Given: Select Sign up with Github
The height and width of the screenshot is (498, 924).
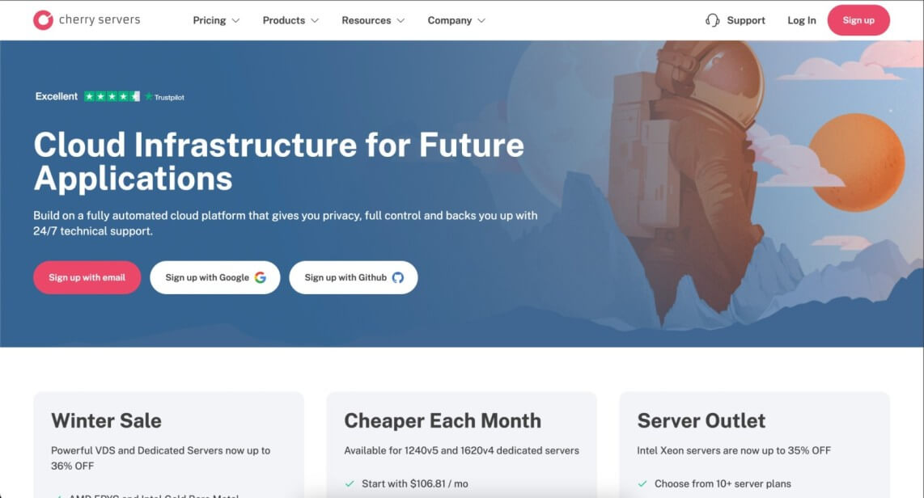Looking at the screenshot, I should (x=353, y=277).
